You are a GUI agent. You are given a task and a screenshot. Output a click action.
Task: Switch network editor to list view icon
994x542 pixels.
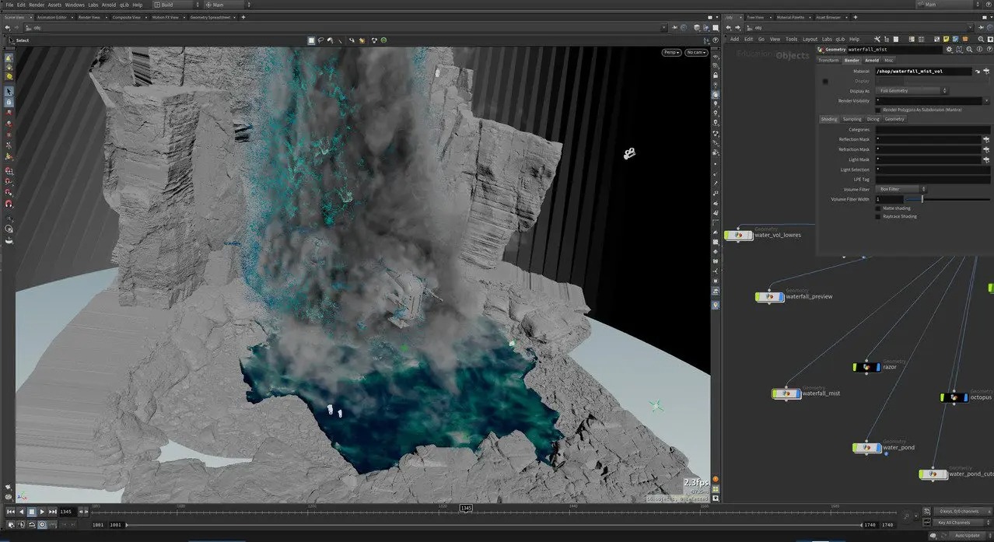pyautogui.click(x=896, y=39)
